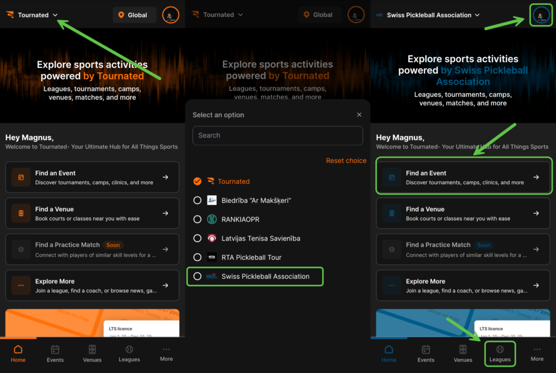Click the ball icon in blue-themed Find a Practice Match card

pos(391,249)
